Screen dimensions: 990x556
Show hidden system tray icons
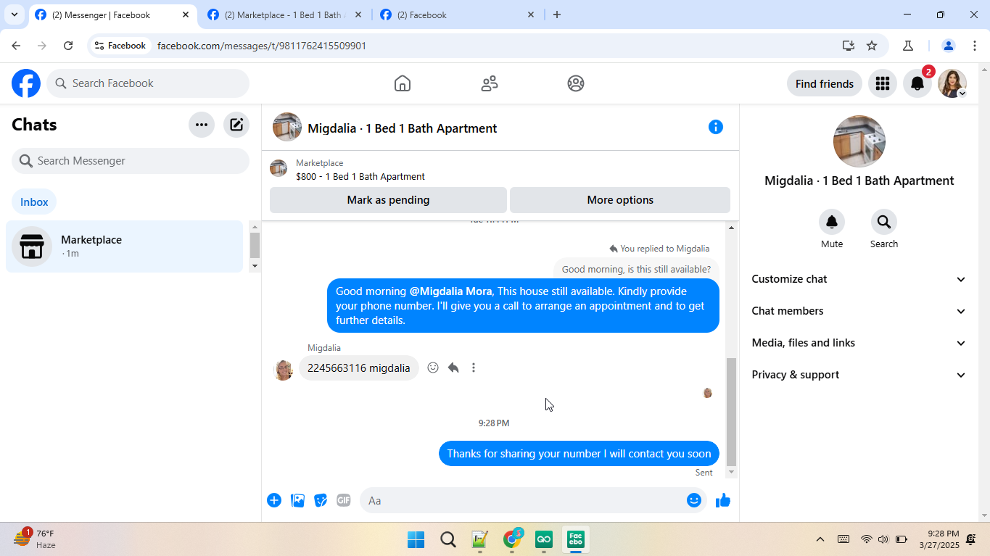820,539
